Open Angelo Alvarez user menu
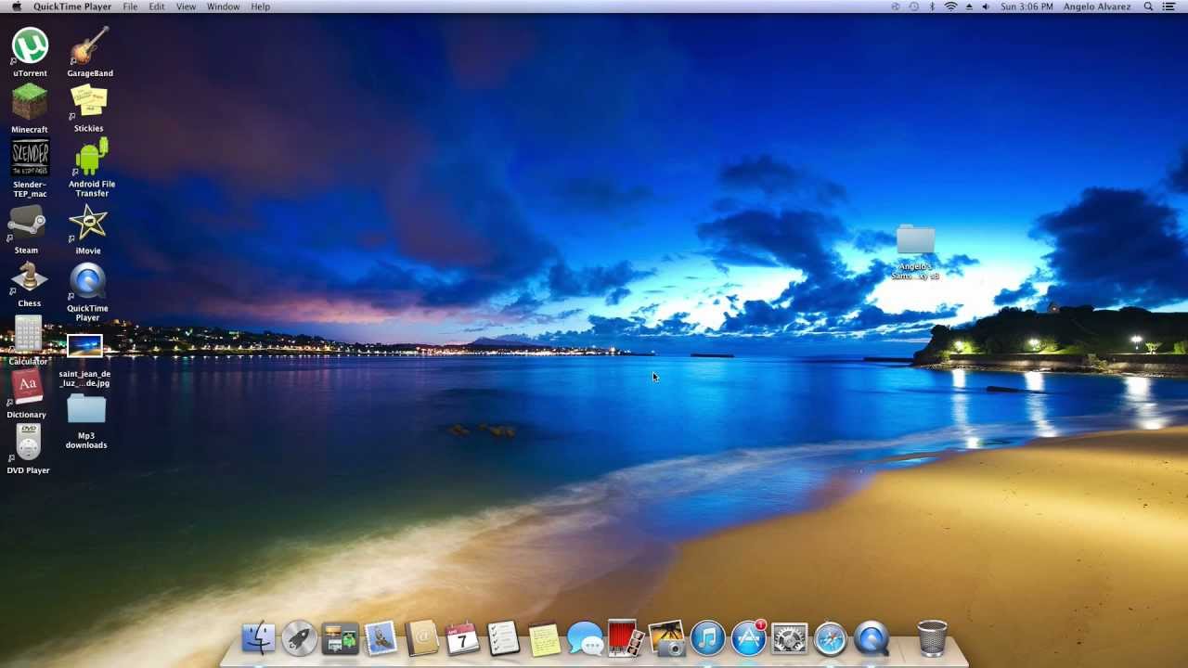Viewport: 1188px width, 668px height. (x=1097, y=6)
